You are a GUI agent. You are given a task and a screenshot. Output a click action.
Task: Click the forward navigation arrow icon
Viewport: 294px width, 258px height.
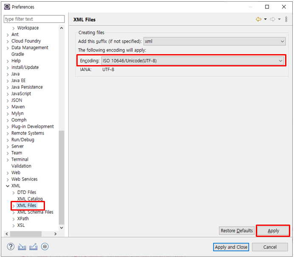272,19
